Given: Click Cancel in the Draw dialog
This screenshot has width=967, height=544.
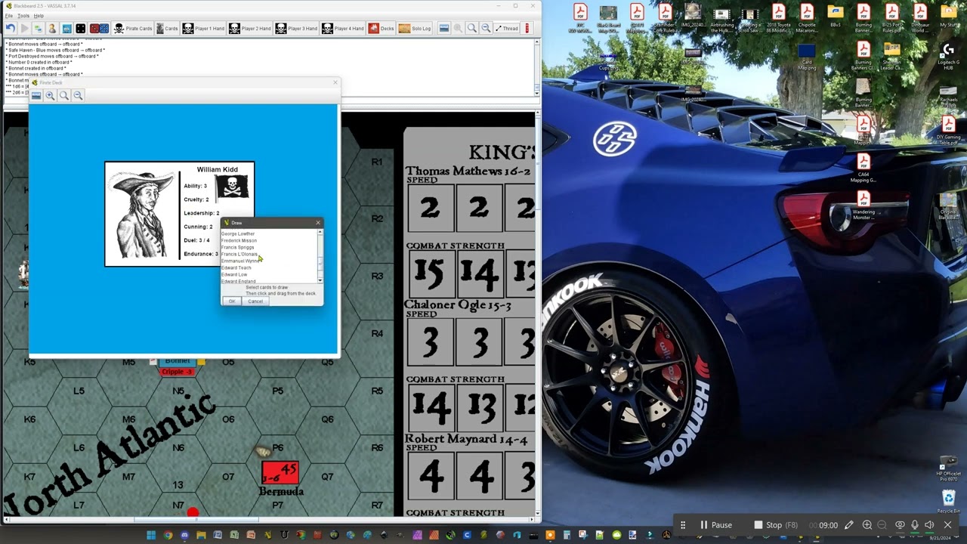Looking at the screenshot, I should tap(255, 301).
